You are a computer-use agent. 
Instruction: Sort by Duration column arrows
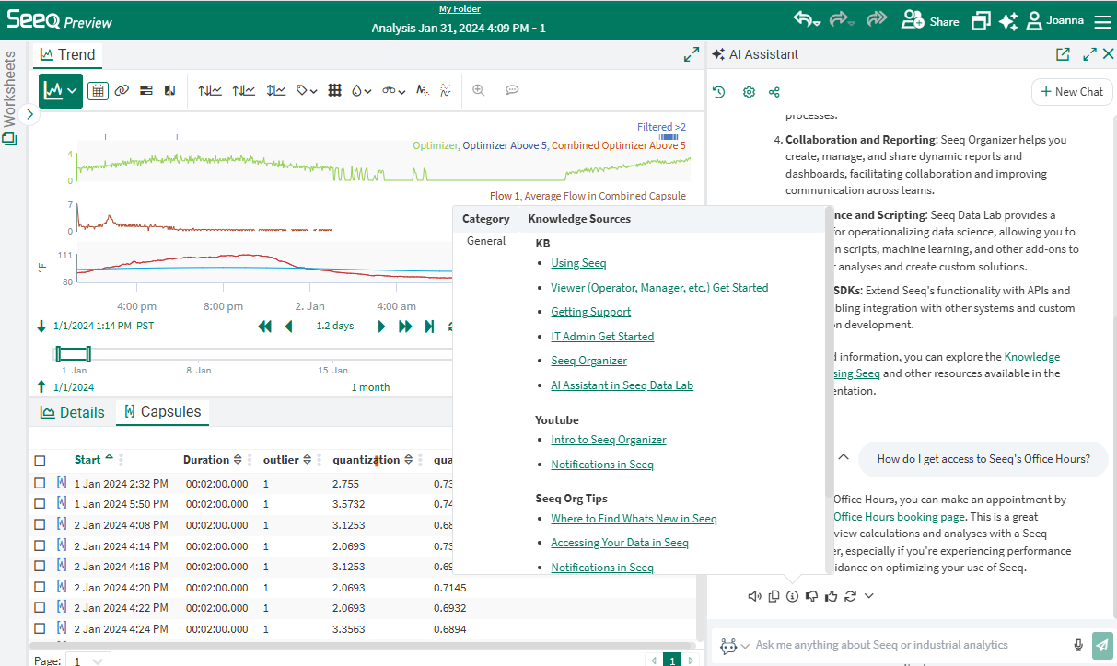238,460
